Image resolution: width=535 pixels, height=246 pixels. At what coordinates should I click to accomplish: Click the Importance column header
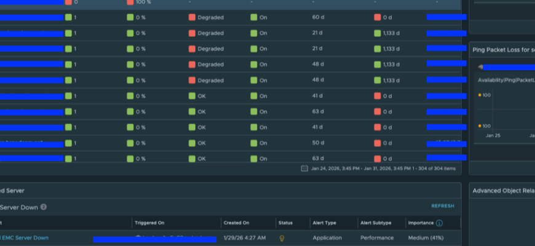click(421, 223)
